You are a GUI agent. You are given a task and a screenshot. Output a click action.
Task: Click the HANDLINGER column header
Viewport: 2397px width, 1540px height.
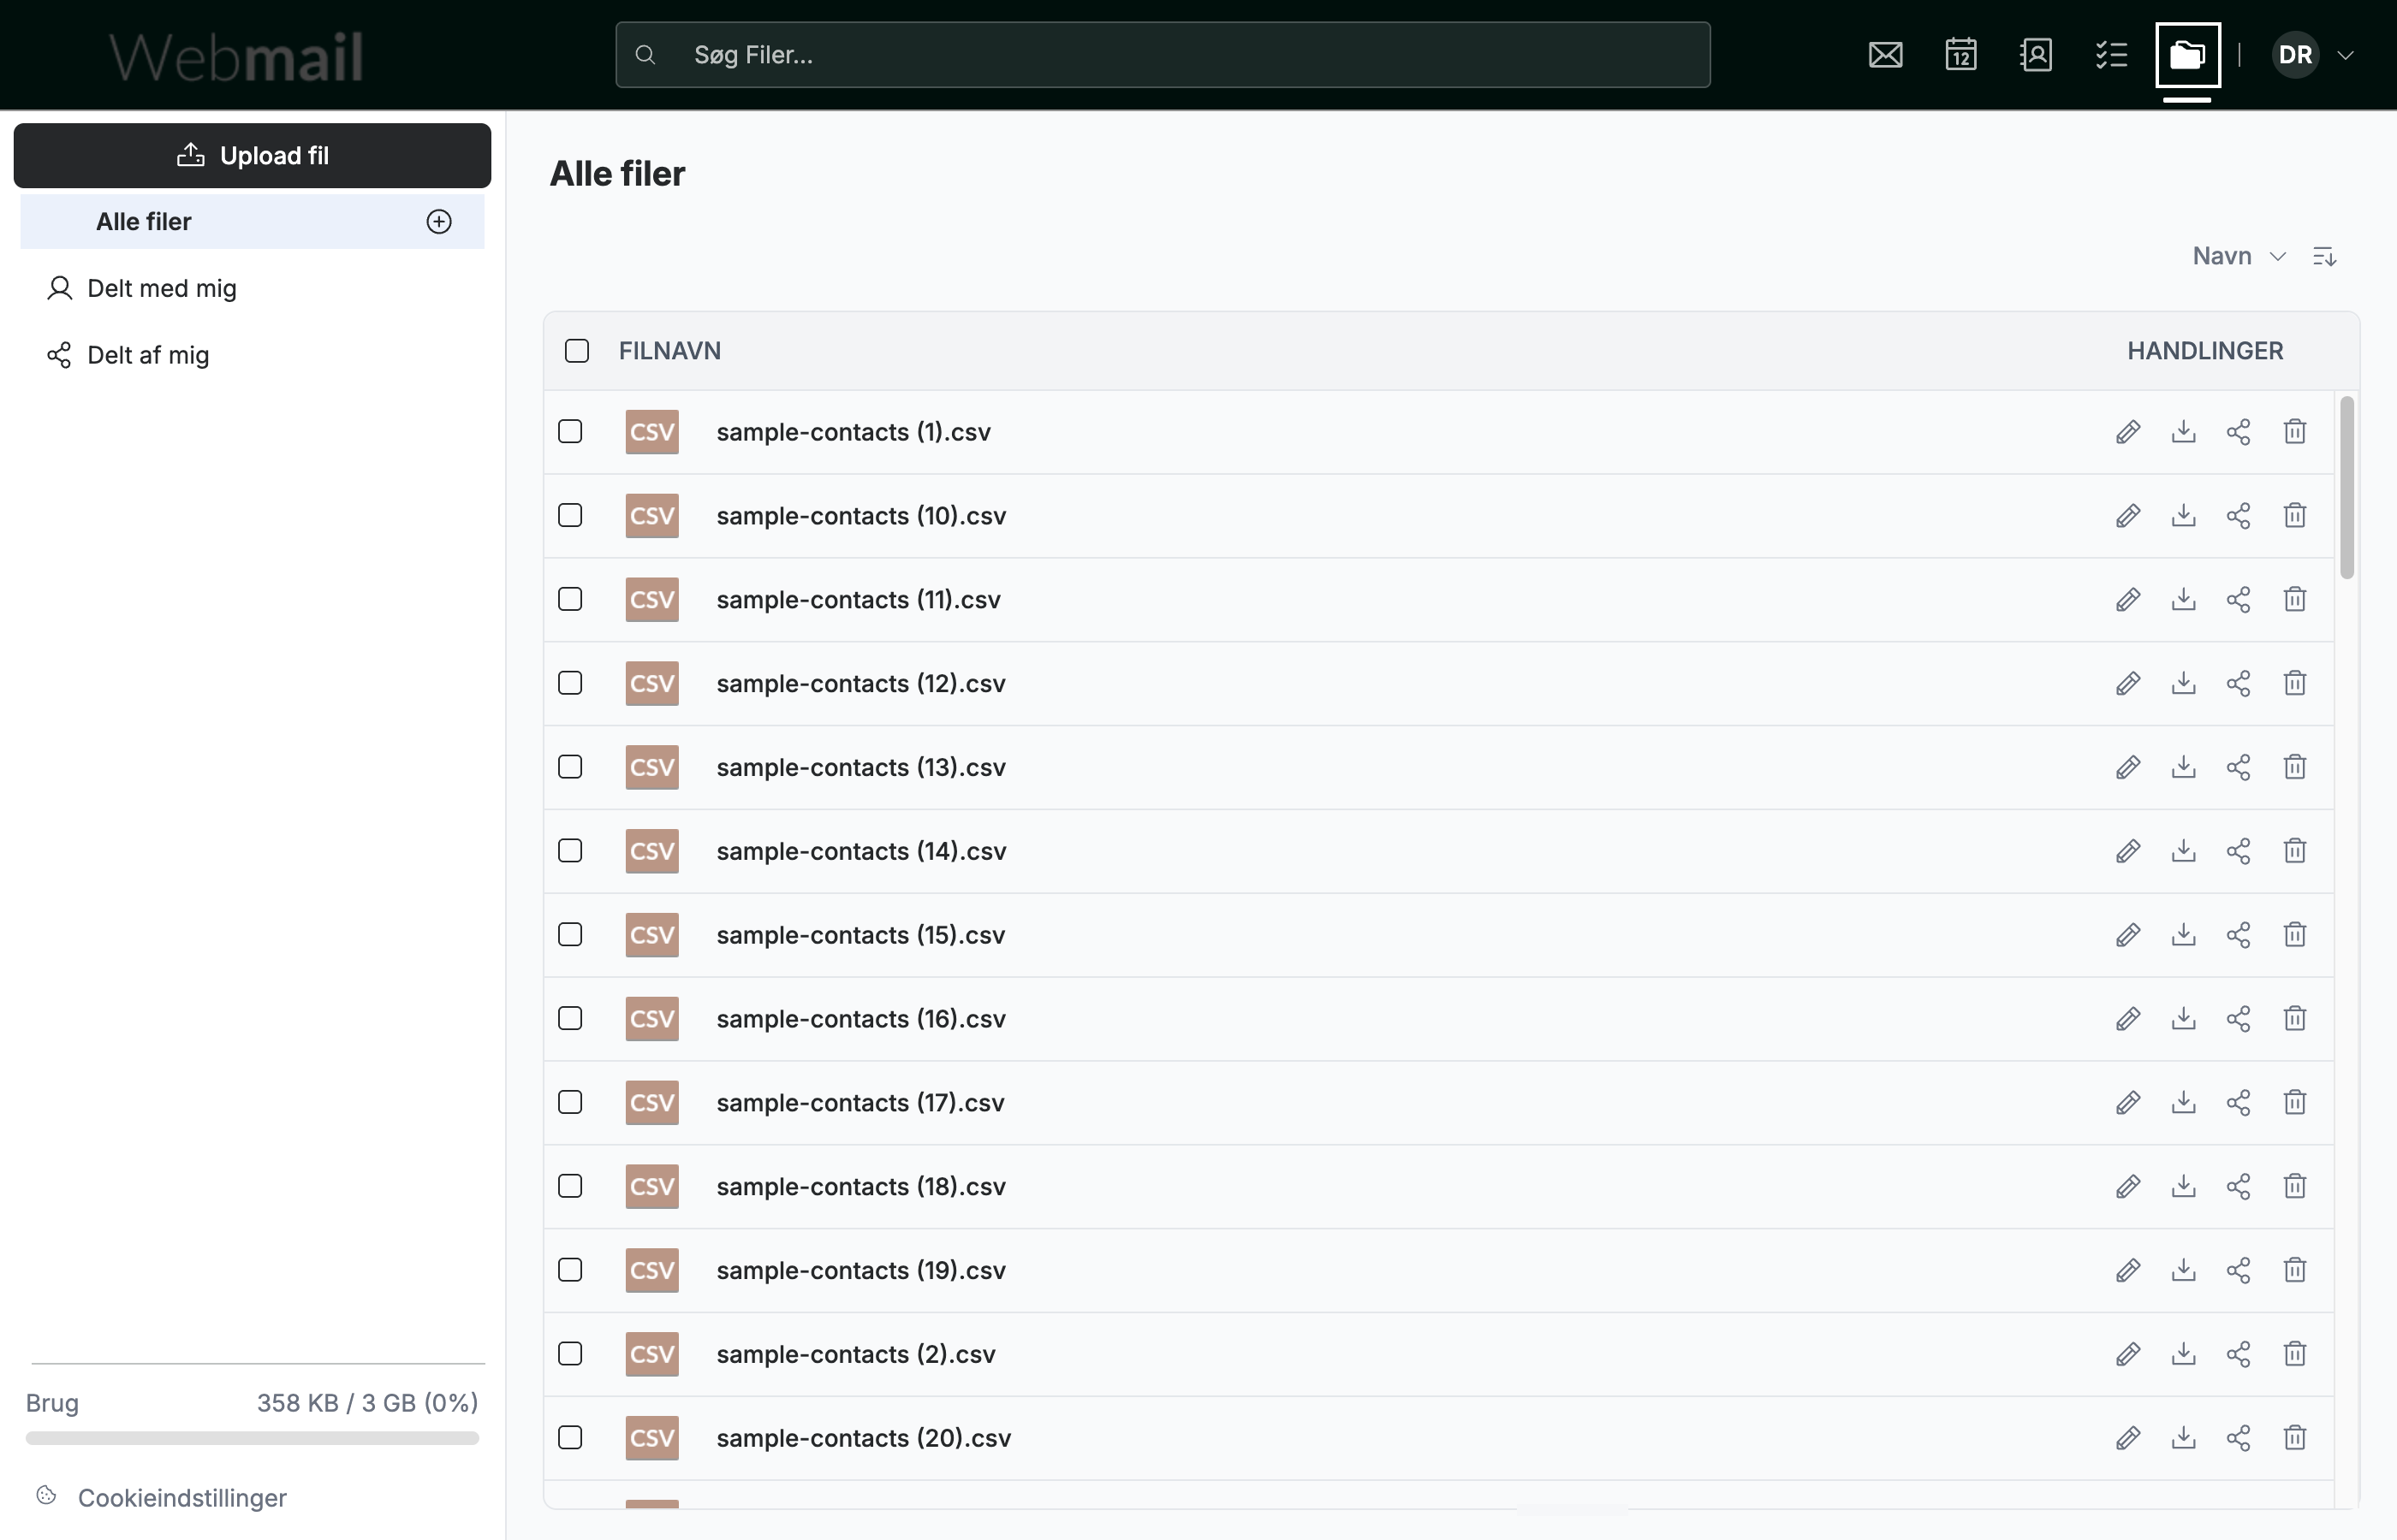pos(2205,351)
